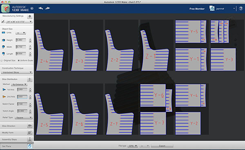The width and height of the screenshot is (245, 150).
Task: Select Original Size radio option
Action: 2,60
